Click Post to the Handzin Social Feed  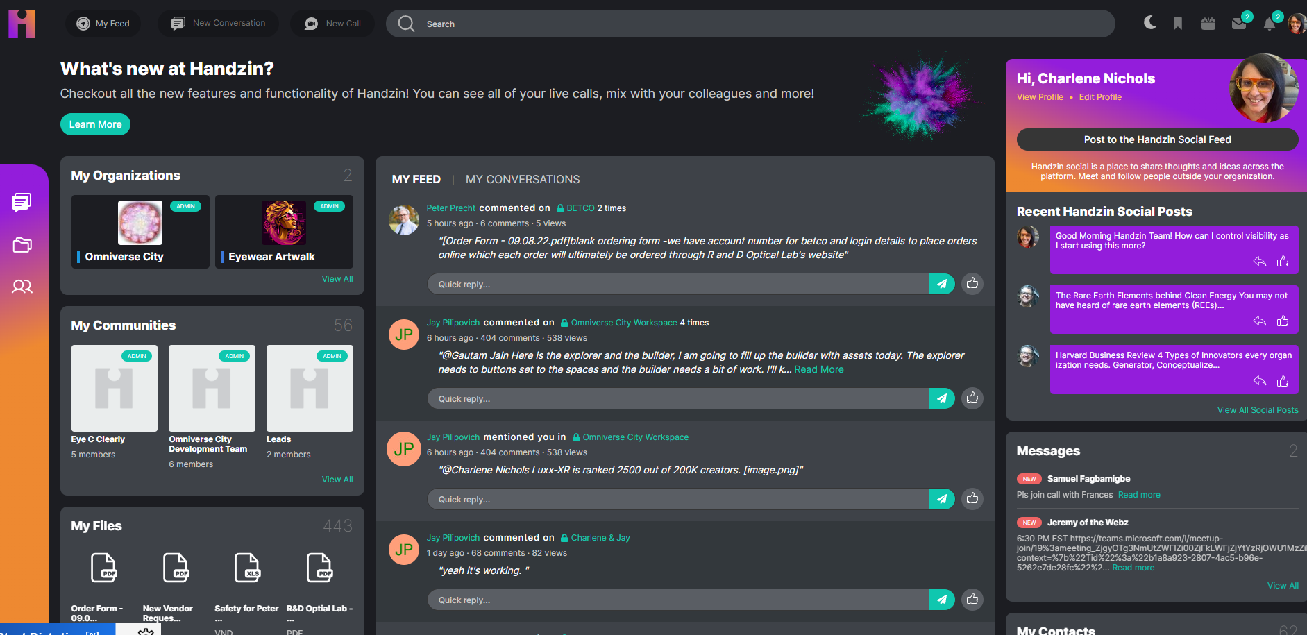click(x=1157, y=139)
